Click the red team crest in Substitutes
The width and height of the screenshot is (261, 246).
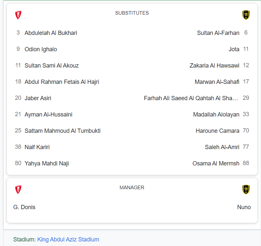click(18, 15)
